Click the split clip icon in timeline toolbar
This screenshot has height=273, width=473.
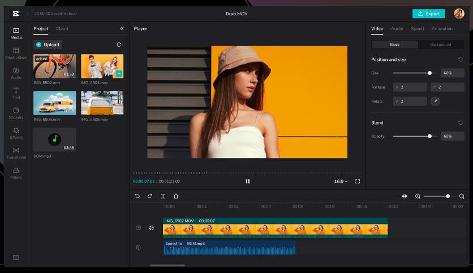163,196
